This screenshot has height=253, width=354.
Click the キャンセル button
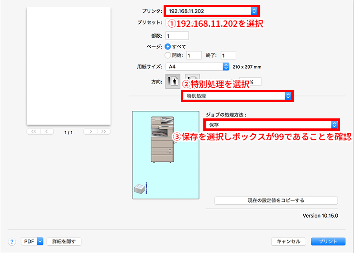288,242
